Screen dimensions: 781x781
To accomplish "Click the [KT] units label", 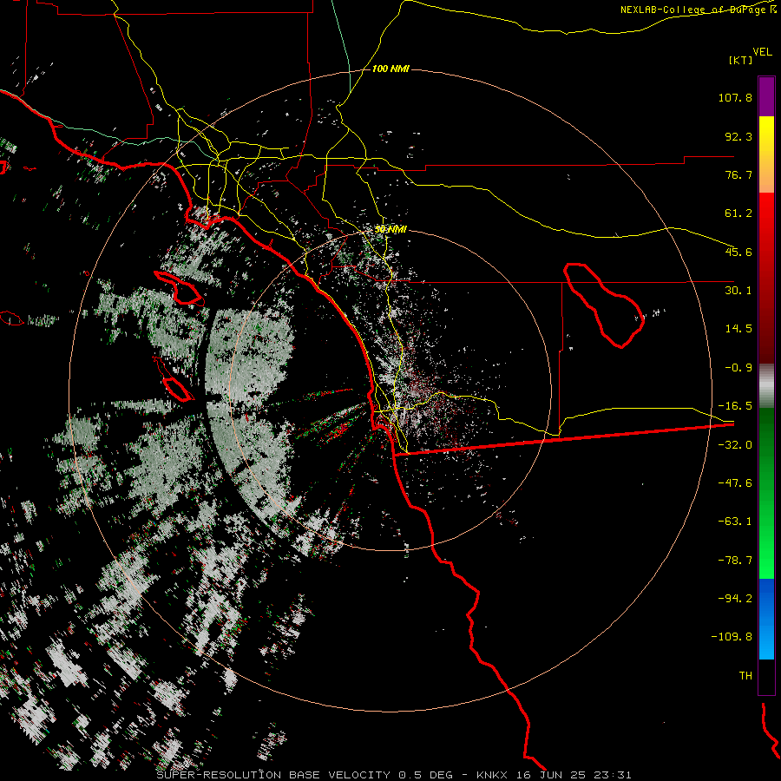I will [x=741, y=60].
